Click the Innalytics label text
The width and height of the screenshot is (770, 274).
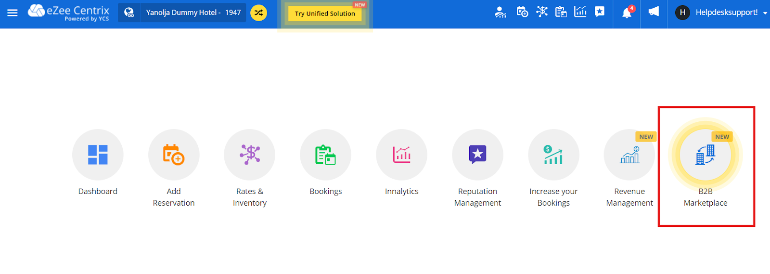[x=402, y=191]
